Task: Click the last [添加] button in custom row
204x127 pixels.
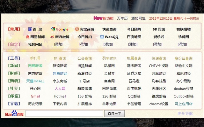Action: [x=182, y=44]
